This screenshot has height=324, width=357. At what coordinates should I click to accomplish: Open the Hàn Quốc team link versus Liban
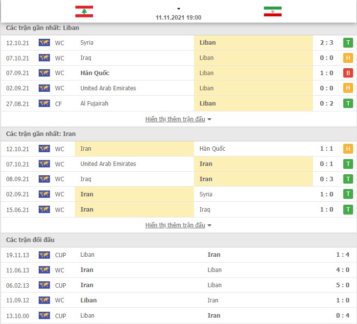tap(95, 73)
